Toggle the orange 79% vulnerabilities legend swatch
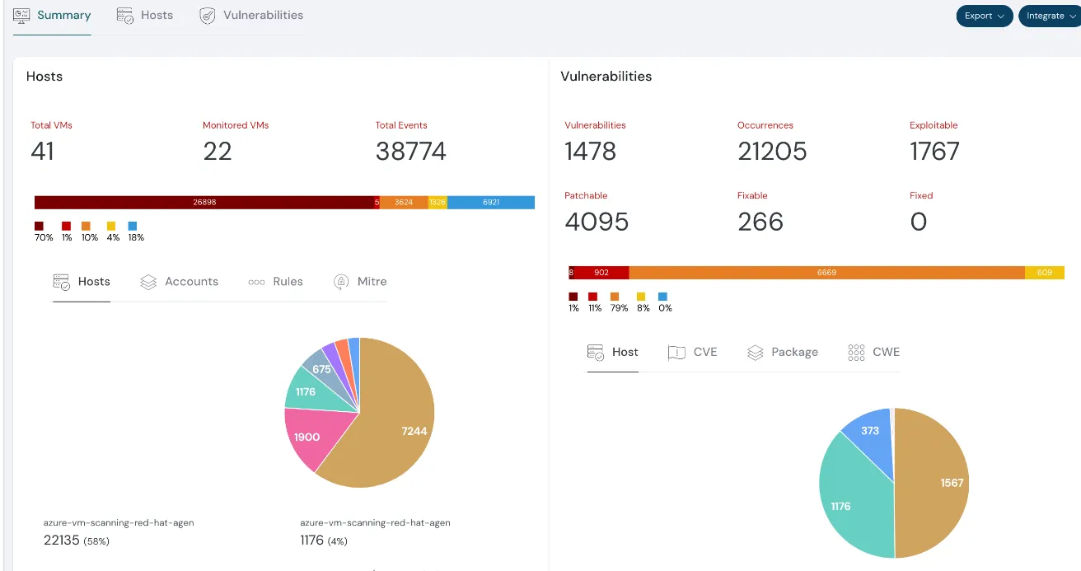1081x571 pixels. pyautogui.click(x=615, y=296)
